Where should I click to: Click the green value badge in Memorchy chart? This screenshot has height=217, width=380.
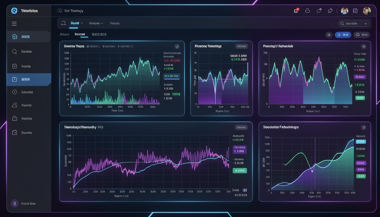tap(239, 171)
